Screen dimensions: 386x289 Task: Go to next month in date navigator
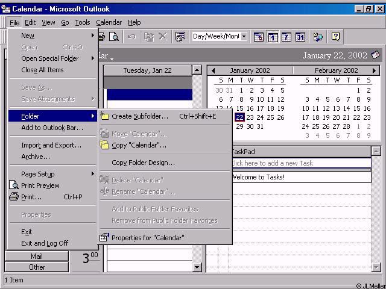click(x=374, y=71)
